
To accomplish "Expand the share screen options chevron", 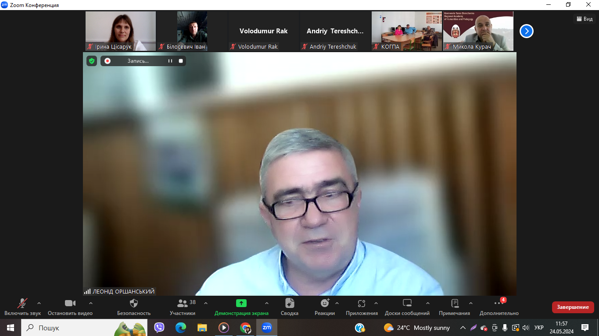I will (267, 303).
